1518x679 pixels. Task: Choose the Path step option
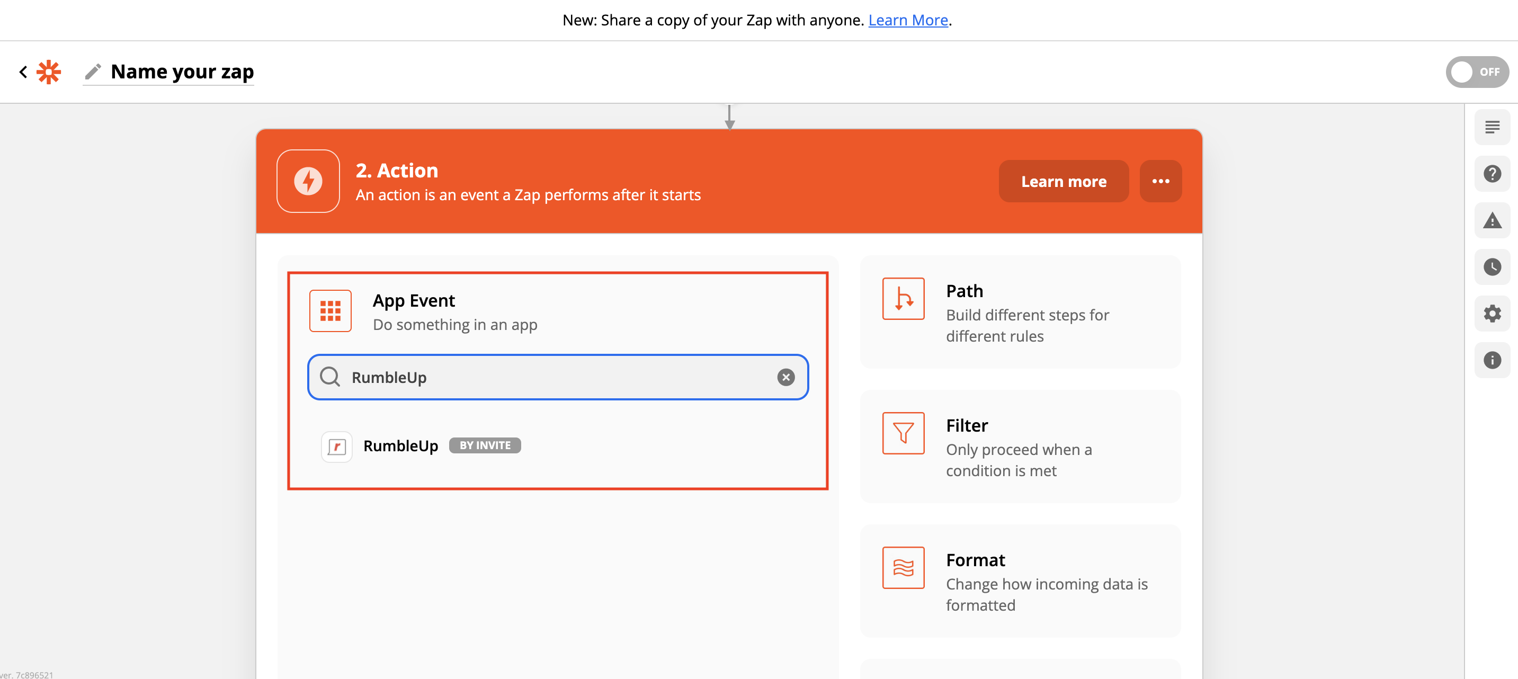pos(1020,312)
